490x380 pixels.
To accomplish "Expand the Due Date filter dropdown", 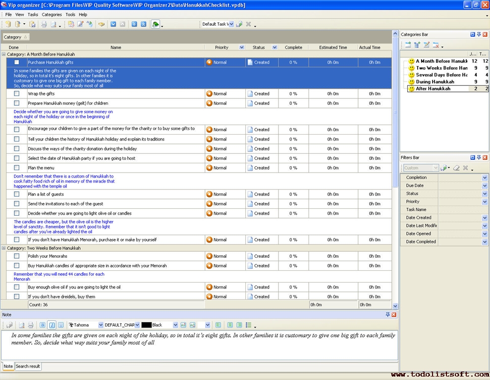I will point(485,186).
